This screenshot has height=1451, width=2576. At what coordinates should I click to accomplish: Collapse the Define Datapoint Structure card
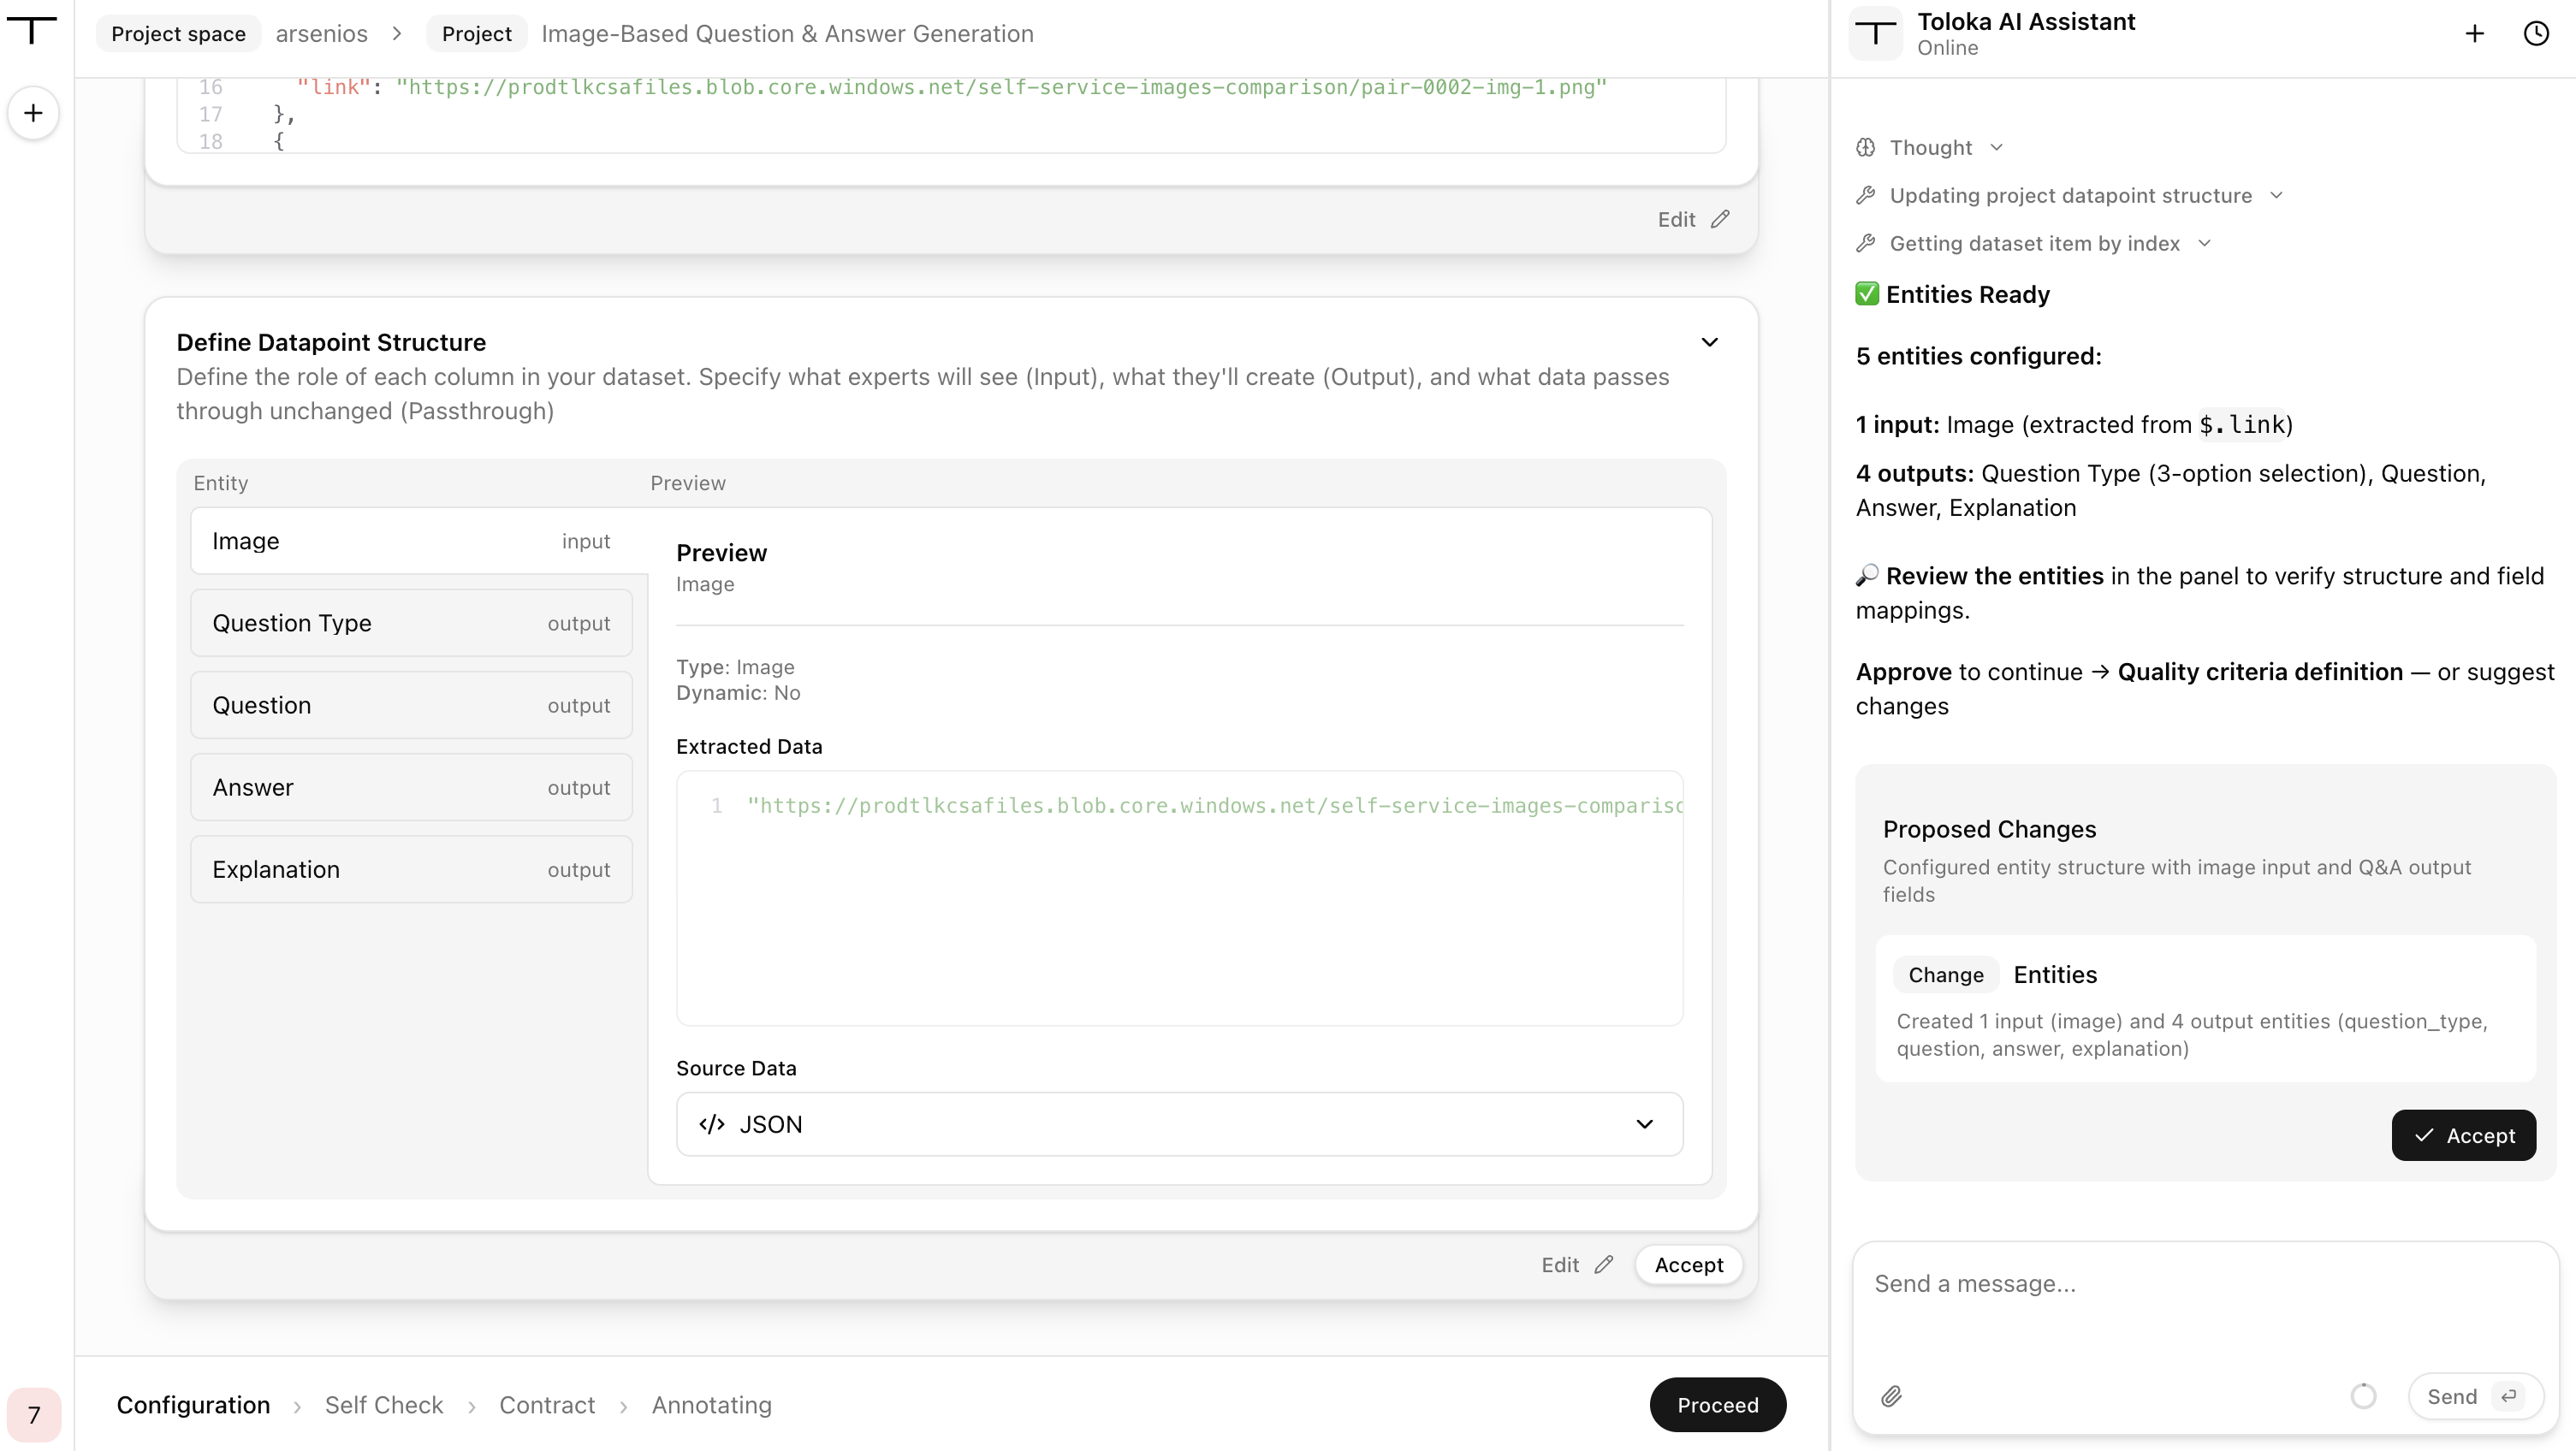click(1710, 343)
